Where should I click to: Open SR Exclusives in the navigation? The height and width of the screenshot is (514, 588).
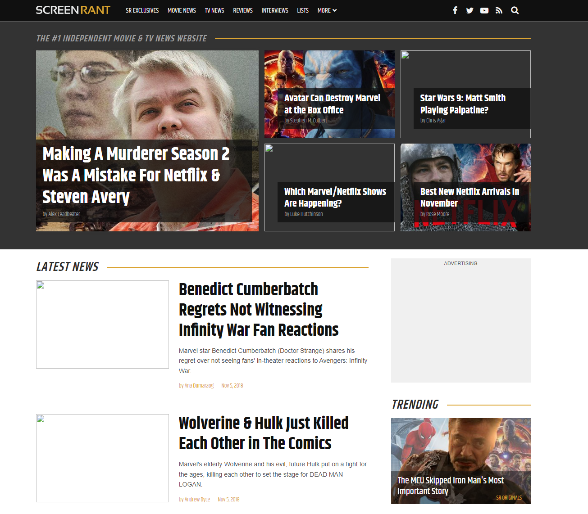click(142, 10)
